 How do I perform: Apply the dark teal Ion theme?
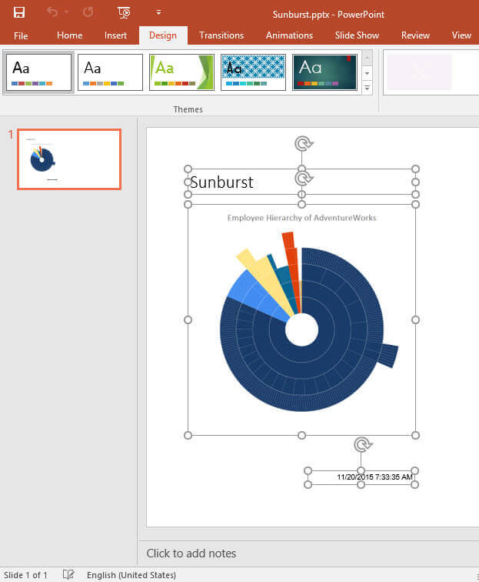(x=324, y=72)
